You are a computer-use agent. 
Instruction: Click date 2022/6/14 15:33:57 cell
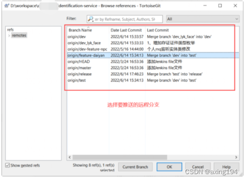pos(127,37)
